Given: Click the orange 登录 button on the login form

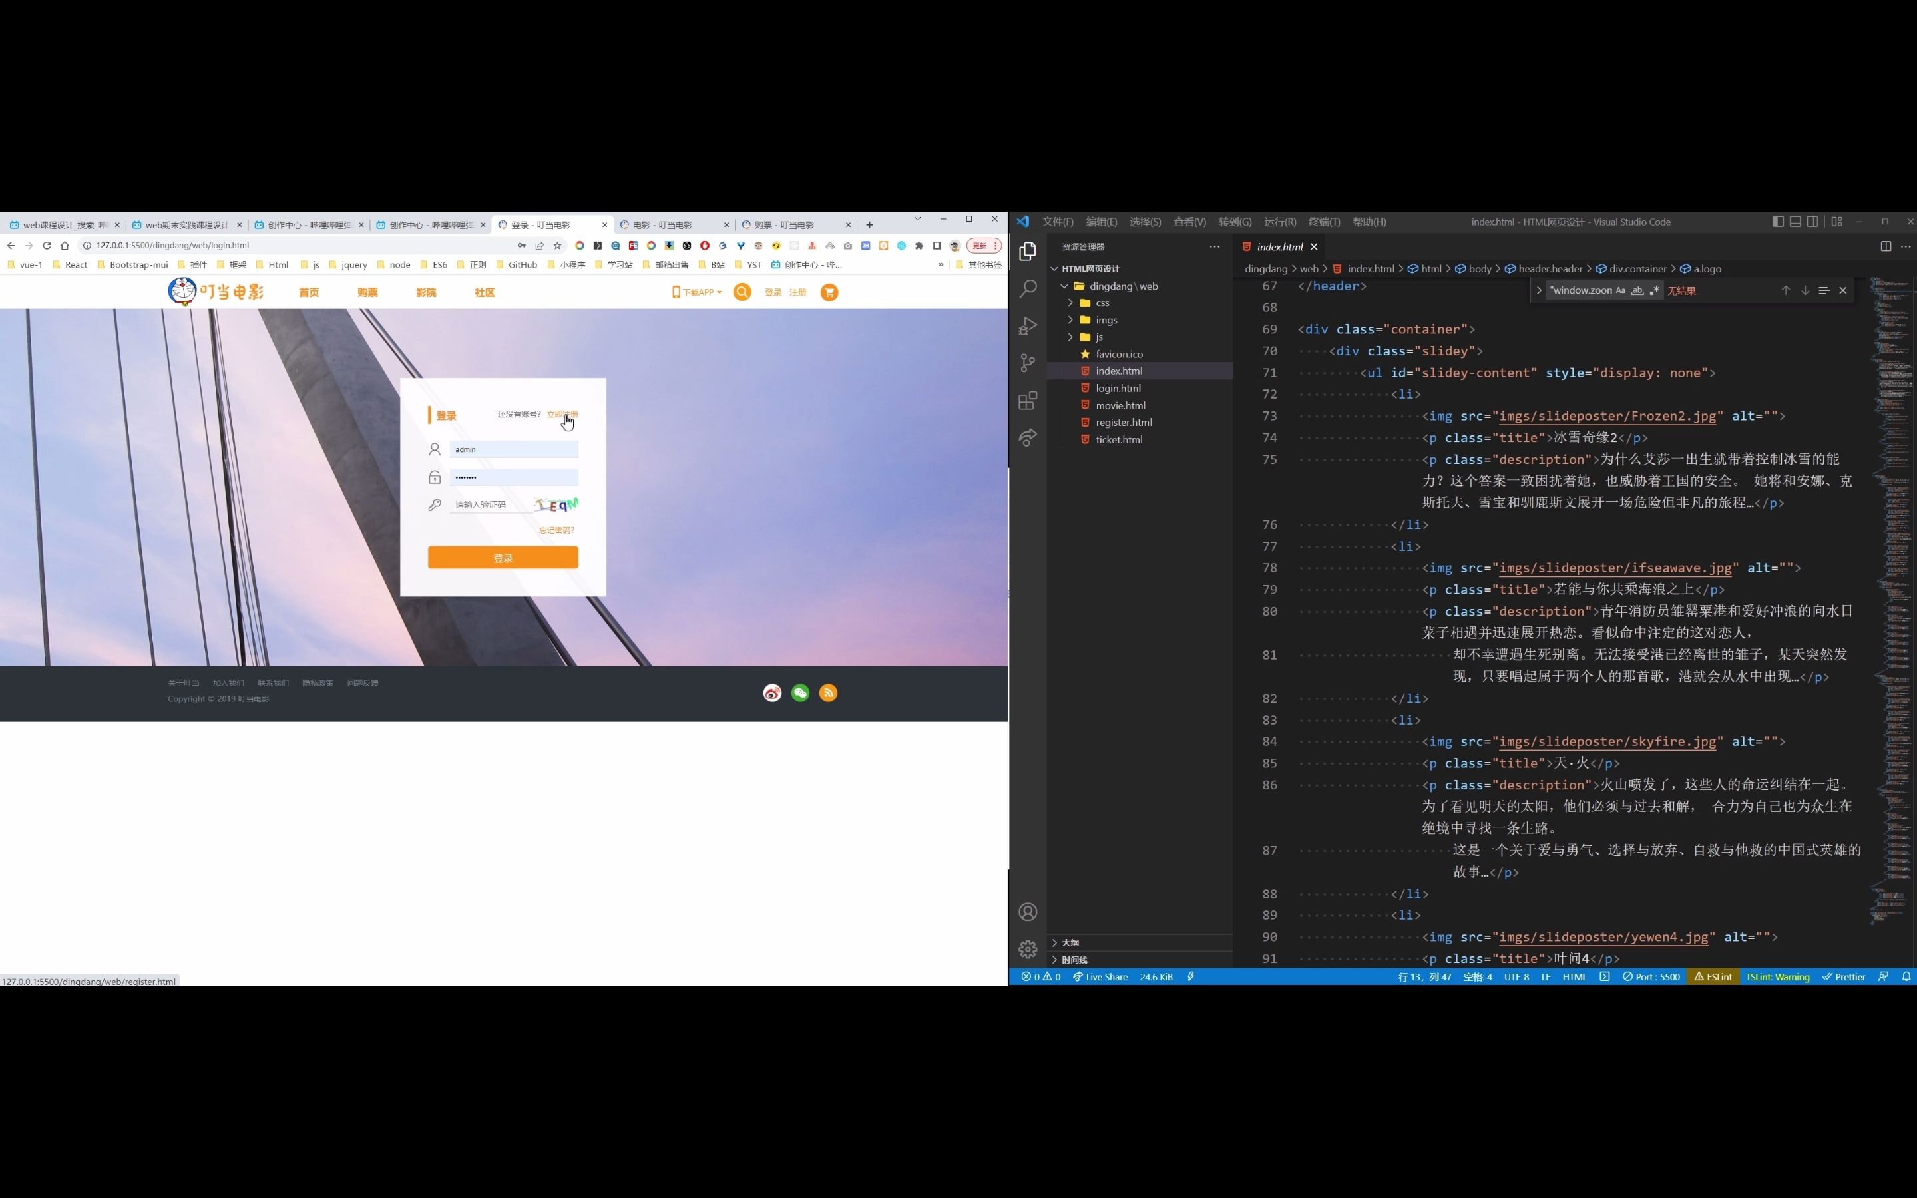Looking at the screenshot, I should pos(503,558).
